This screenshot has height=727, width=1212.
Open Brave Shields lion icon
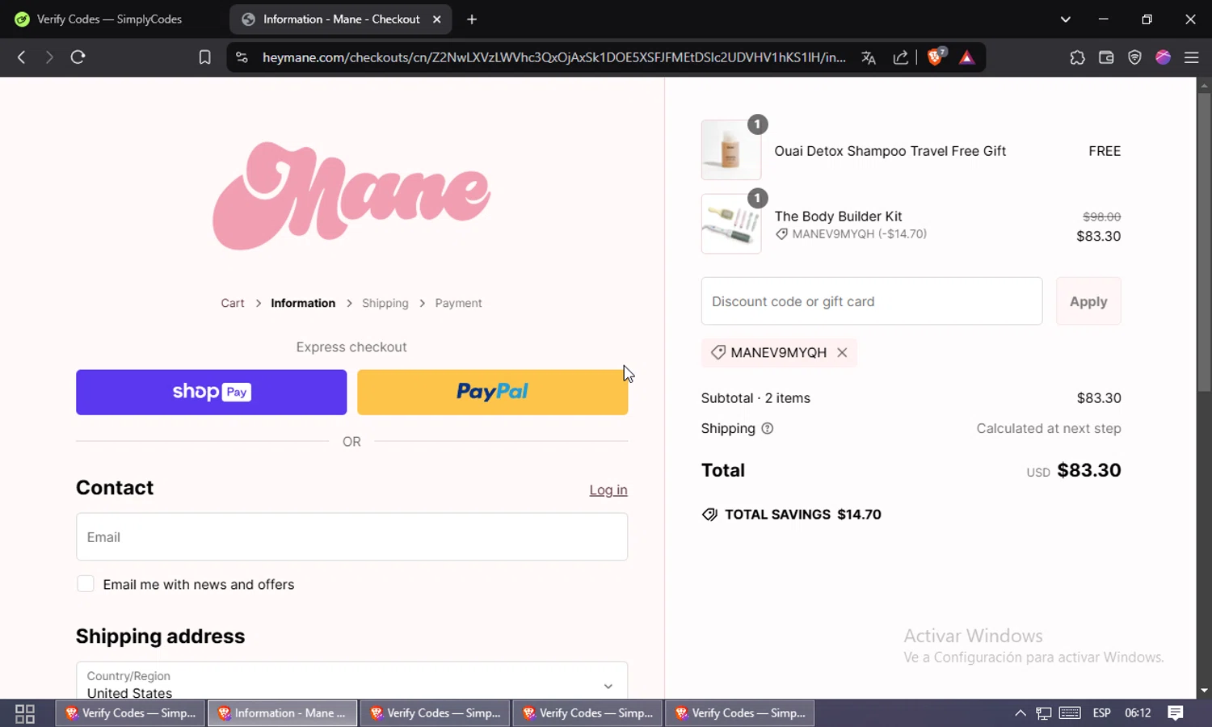point(936,57)
